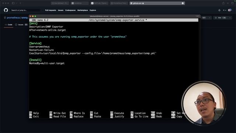
Task: Click the ExecStart line in the editor
Action: point(93,53)
